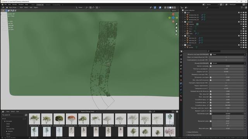Open the Modifiers wrench properties tab

coord(181,83)
